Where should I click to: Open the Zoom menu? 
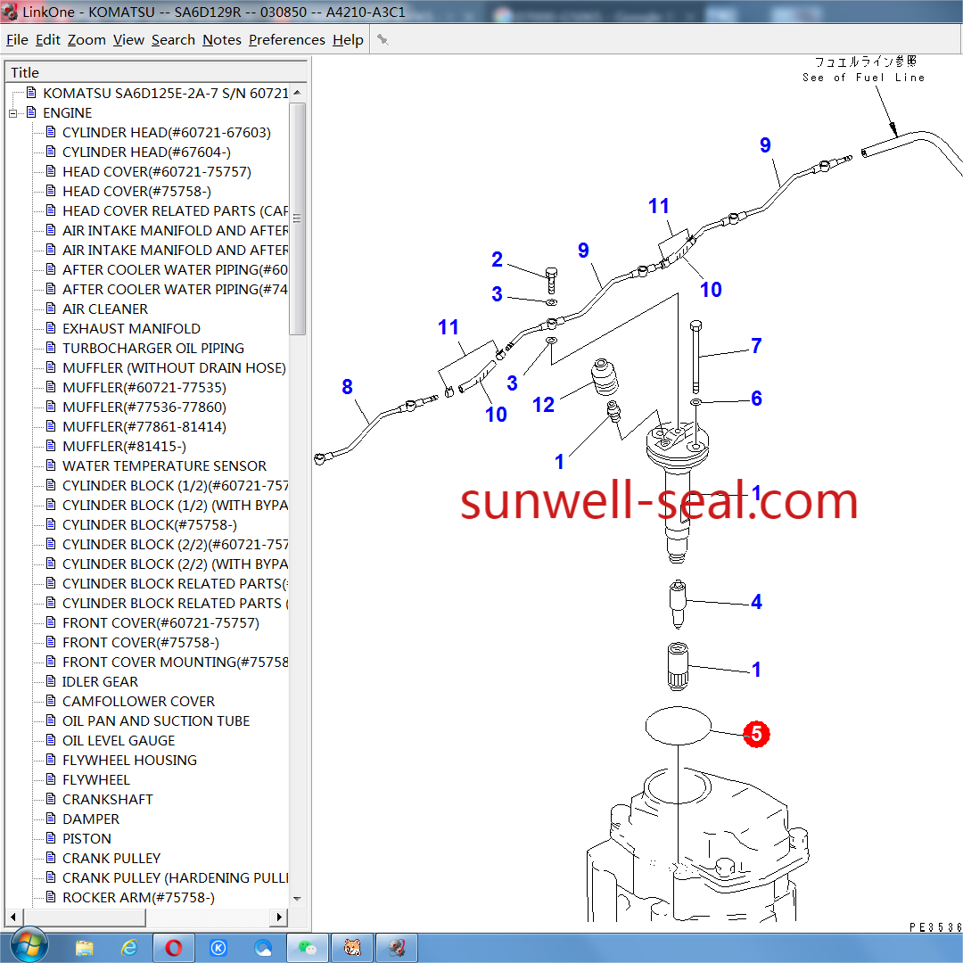[86, 40]
